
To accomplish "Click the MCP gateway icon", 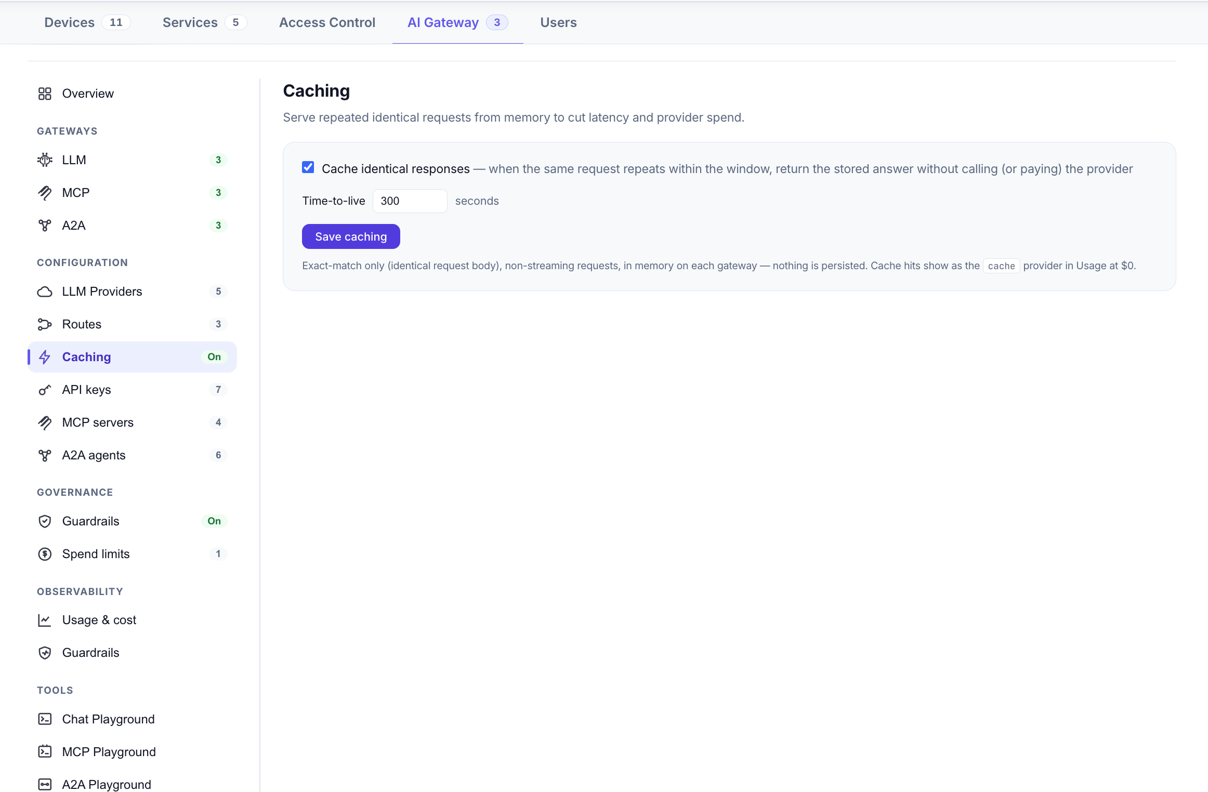I will tap(45, 193).
